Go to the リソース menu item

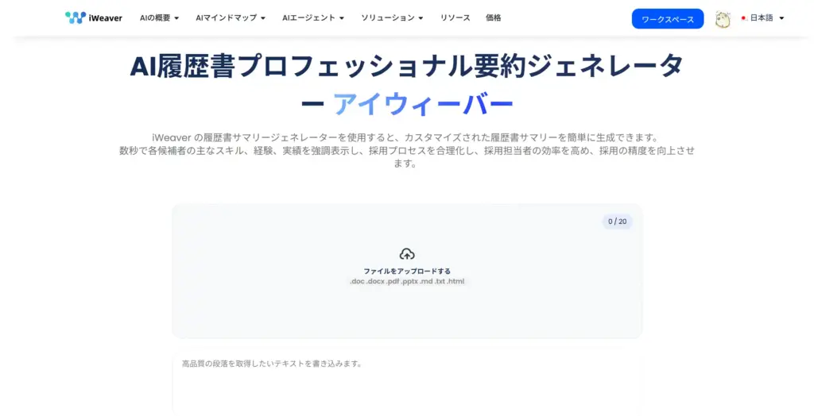(x=455, y=17)
